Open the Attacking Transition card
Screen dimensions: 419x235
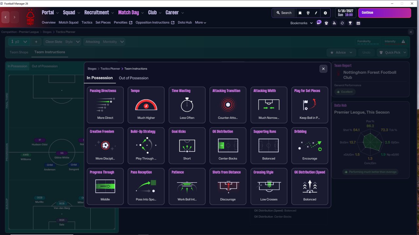coord(228,105)
